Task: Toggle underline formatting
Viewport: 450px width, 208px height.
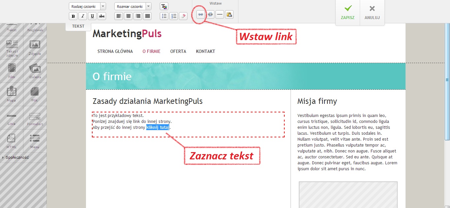Action: (92, 16)
